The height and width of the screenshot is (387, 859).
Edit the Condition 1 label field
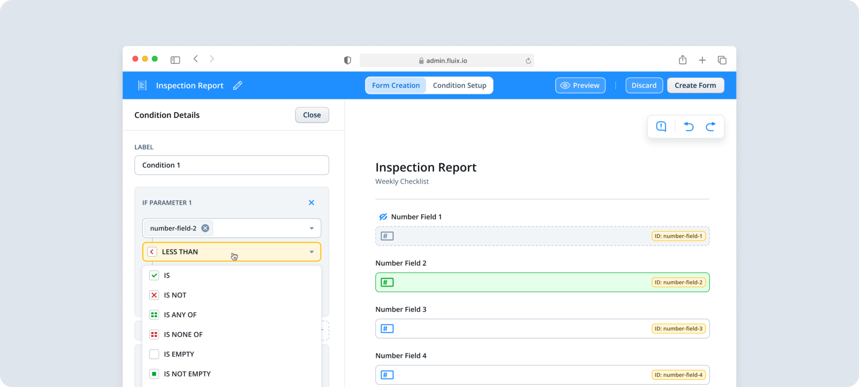pyautogui.click(x=231, y=165)
